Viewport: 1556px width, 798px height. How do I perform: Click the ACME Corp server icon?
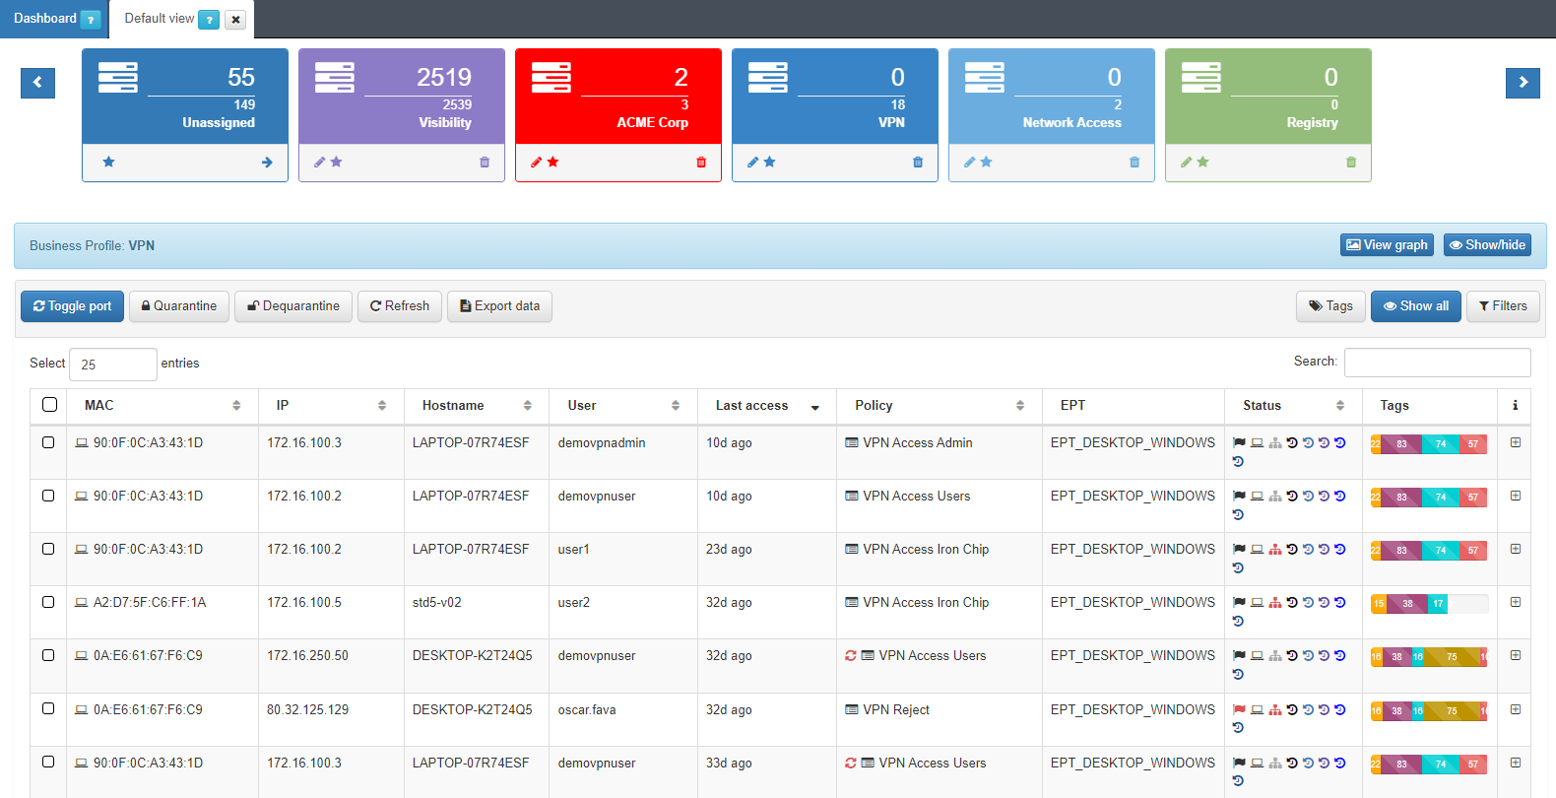(x=551, y=77)
